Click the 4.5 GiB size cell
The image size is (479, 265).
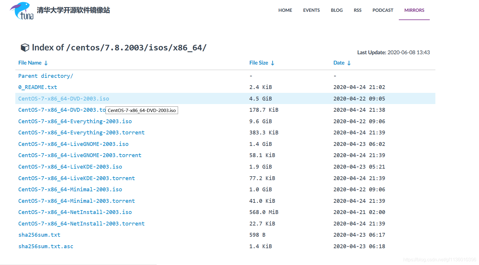click(261, 98)
